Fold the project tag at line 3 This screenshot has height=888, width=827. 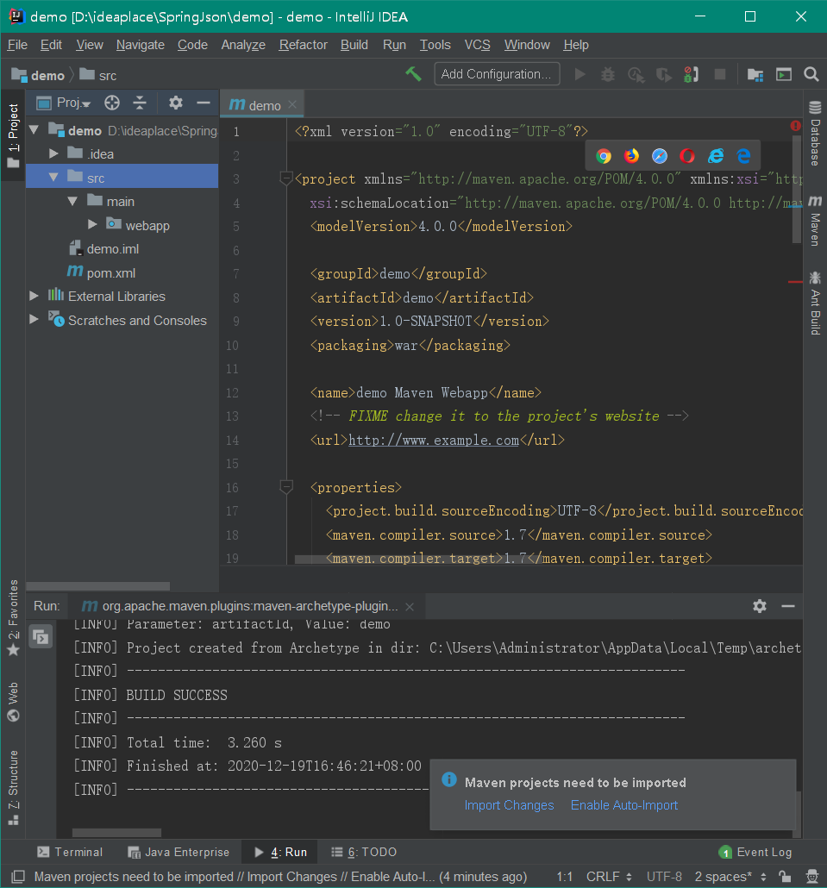coord(286,179)
